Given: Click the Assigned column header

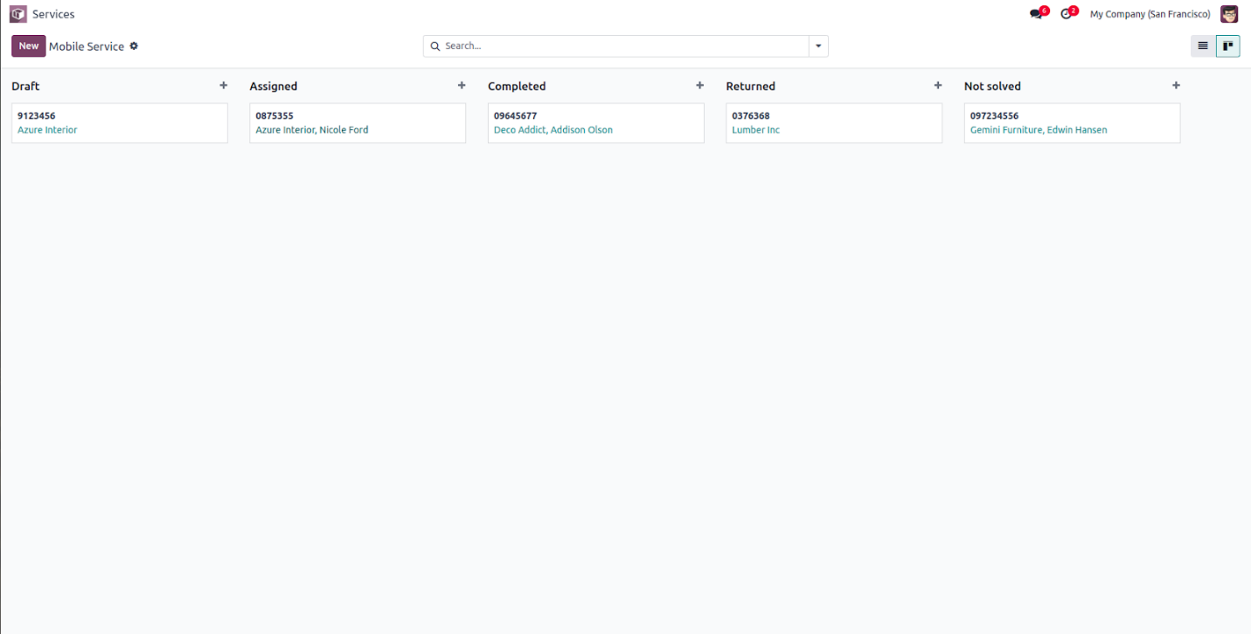Looking at the screenshot, I should (x=274, y=86).
